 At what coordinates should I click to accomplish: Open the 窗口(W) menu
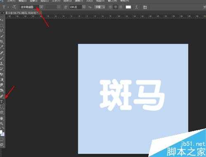point(112,1)
